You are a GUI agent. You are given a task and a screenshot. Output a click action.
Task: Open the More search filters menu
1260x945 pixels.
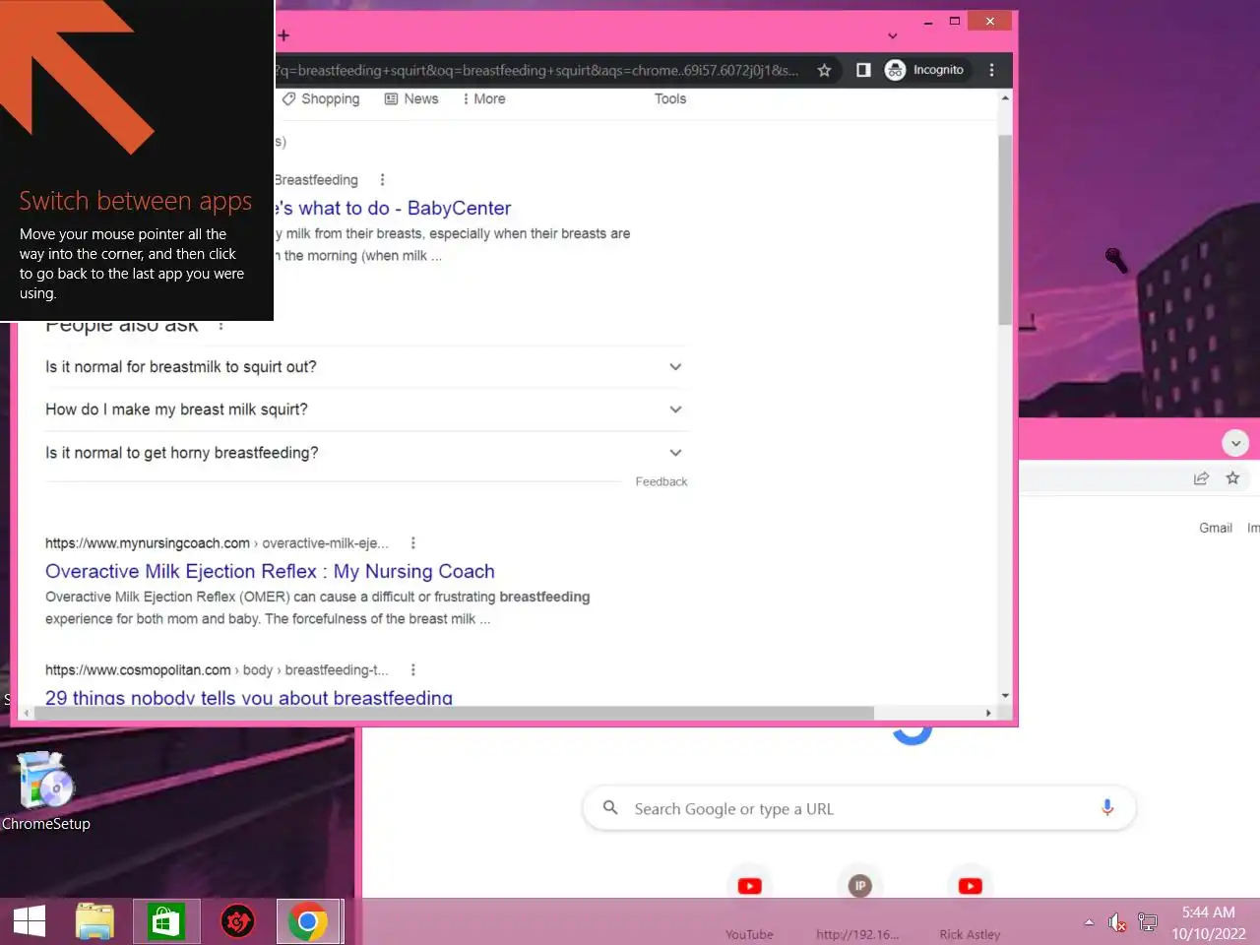tap(483, 98)
